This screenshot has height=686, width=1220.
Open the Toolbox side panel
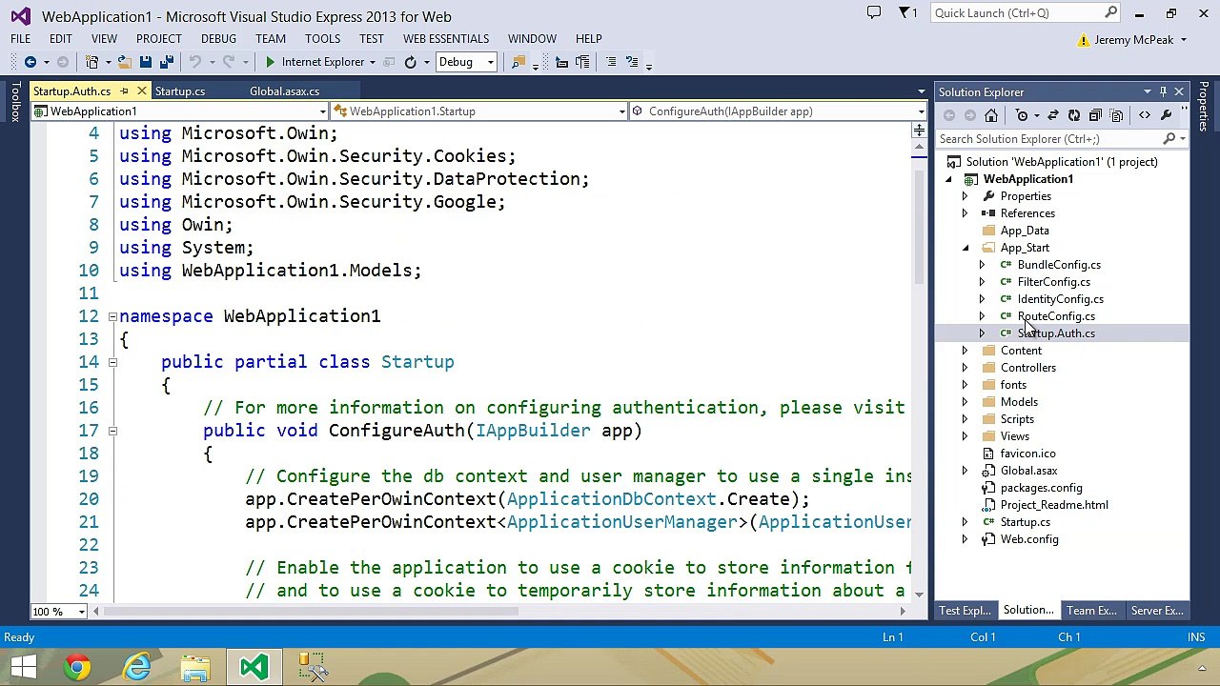[14, 102]
